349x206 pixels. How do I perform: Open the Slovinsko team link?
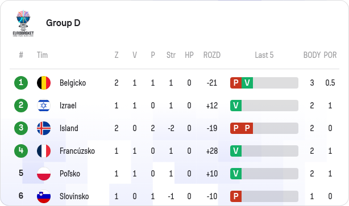click(x=74, y=196)
